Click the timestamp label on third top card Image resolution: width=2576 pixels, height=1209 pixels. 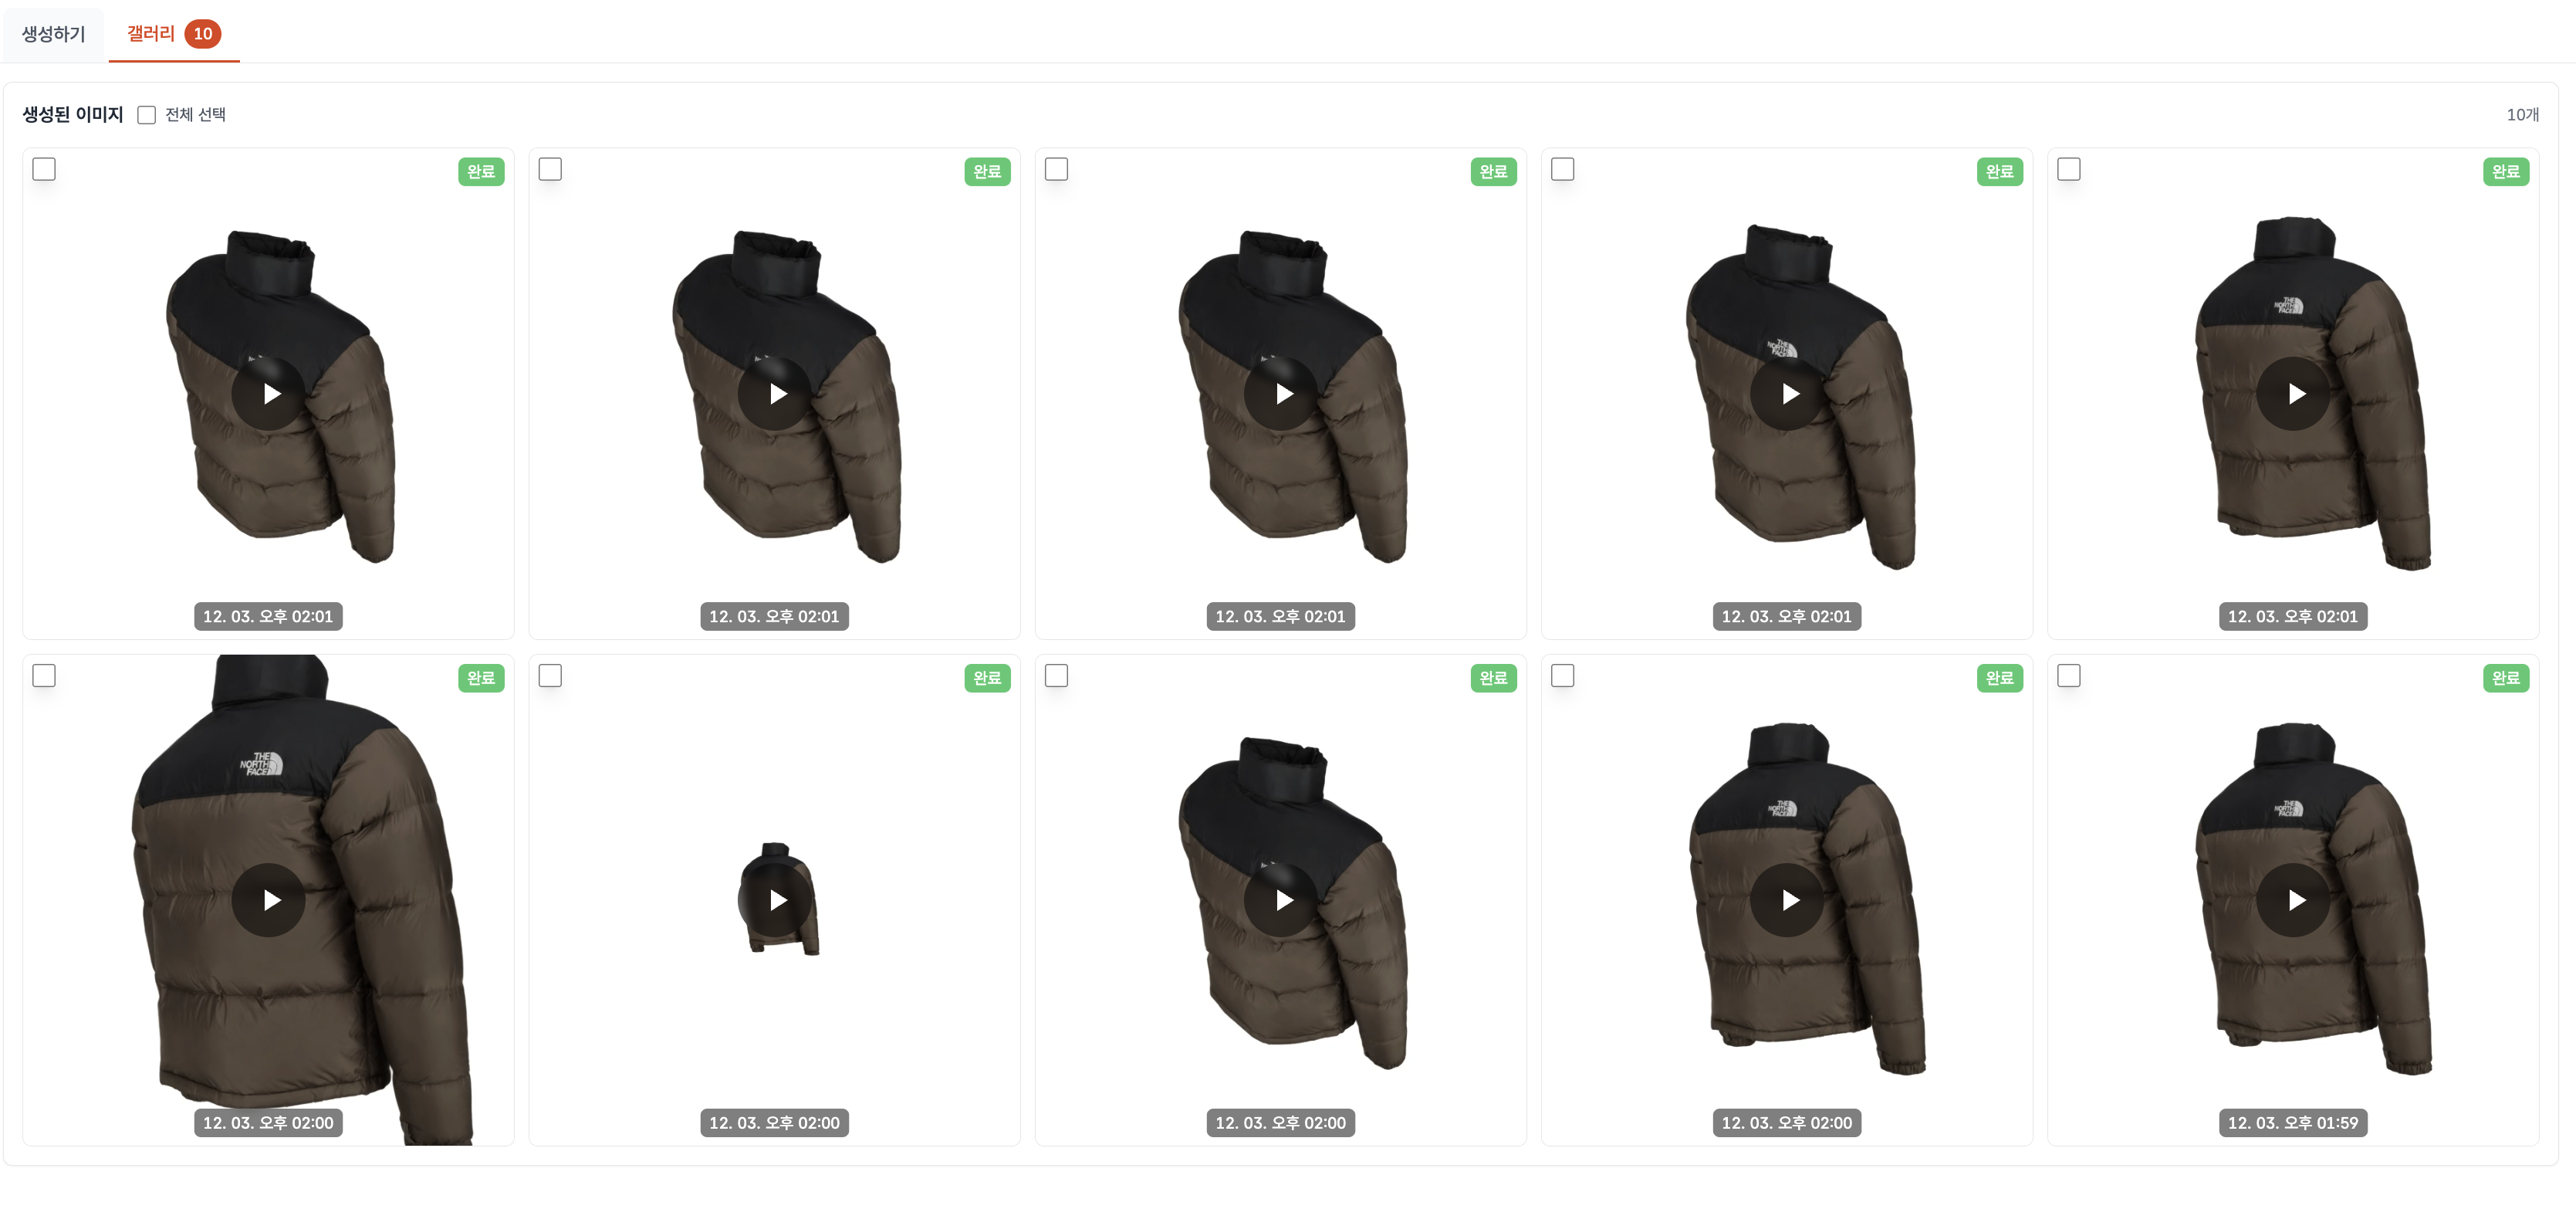(1281, 617)
